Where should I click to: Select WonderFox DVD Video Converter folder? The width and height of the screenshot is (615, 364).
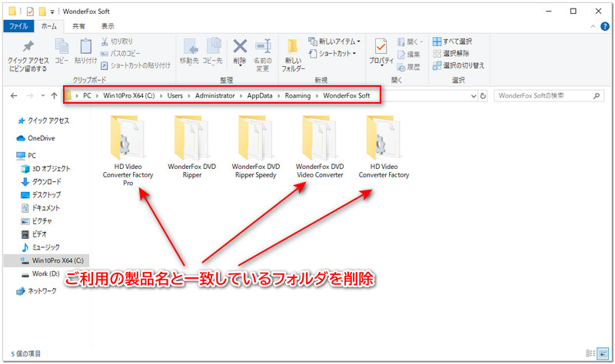pyautogui.click(x=320, y=147)
